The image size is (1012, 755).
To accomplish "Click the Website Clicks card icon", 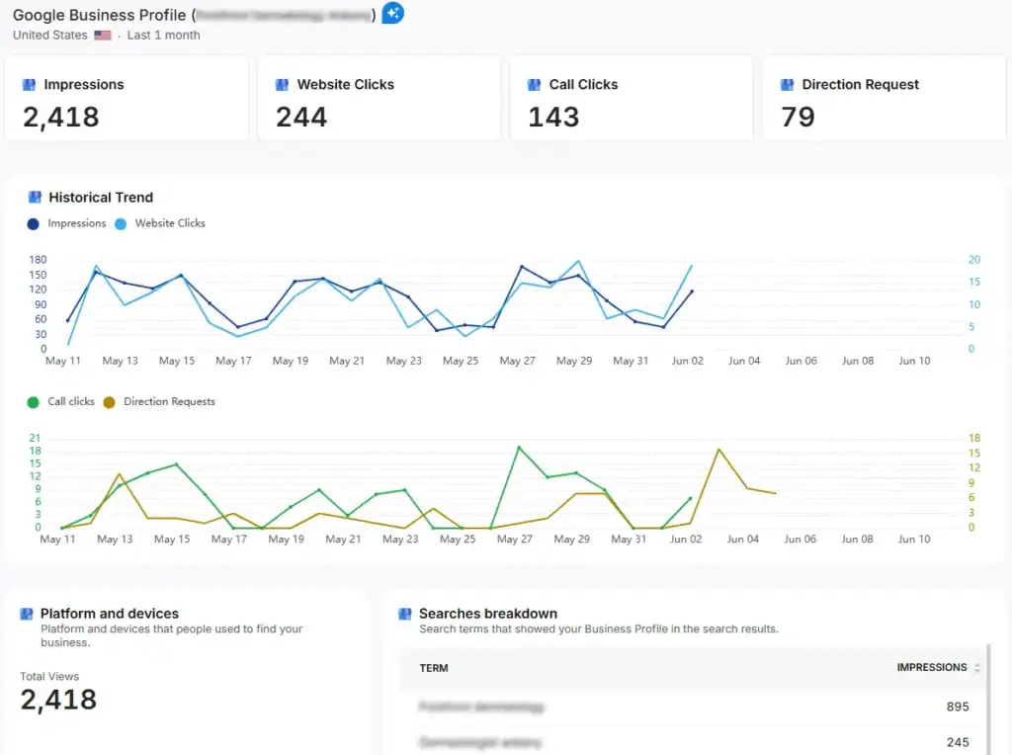I will pyautogui.click(x=280, y=84).
